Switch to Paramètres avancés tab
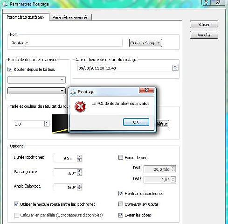The image size is (228, 224). click(70, 17)
